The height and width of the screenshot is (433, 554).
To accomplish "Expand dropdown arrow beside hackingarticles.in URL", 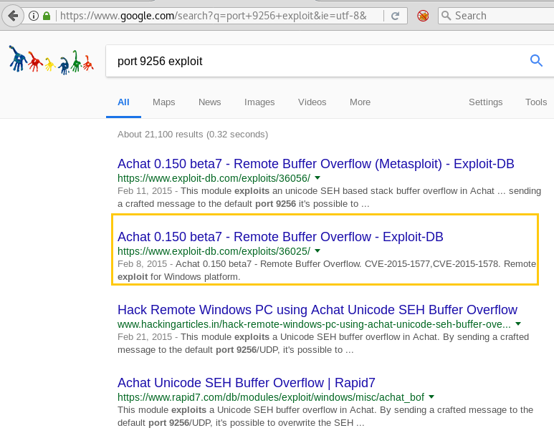I will 518,324.
